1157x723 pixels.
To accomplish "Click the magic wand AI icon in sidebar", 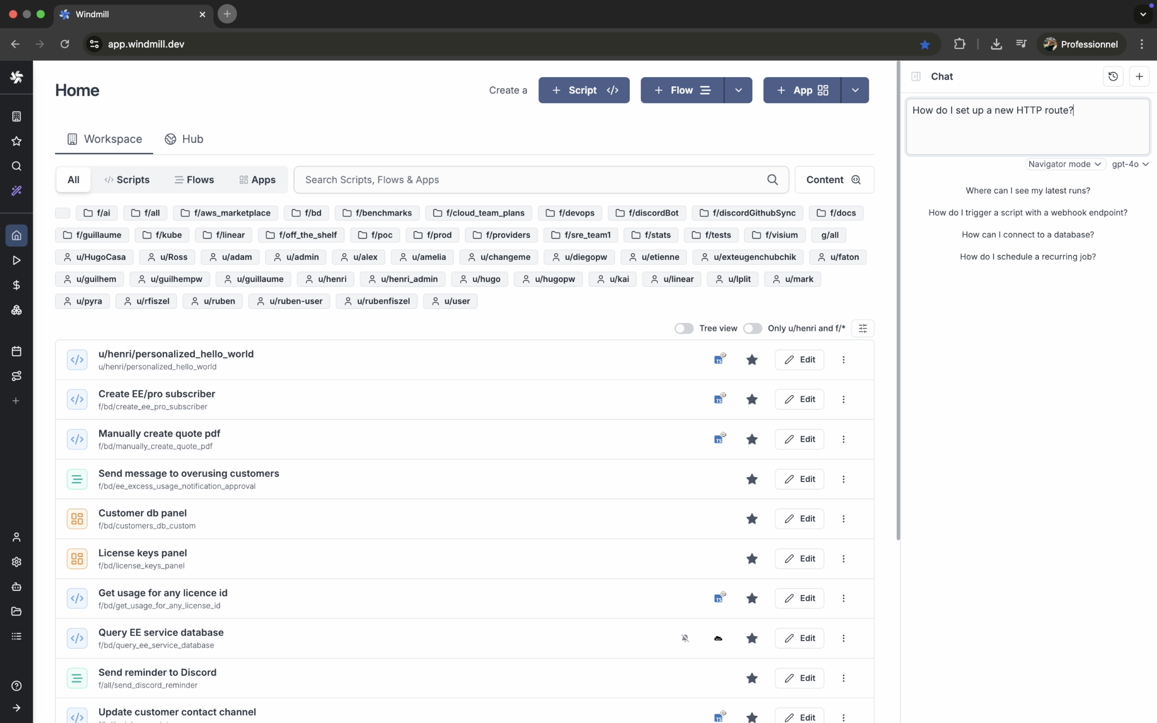I will tap(16, 191).
